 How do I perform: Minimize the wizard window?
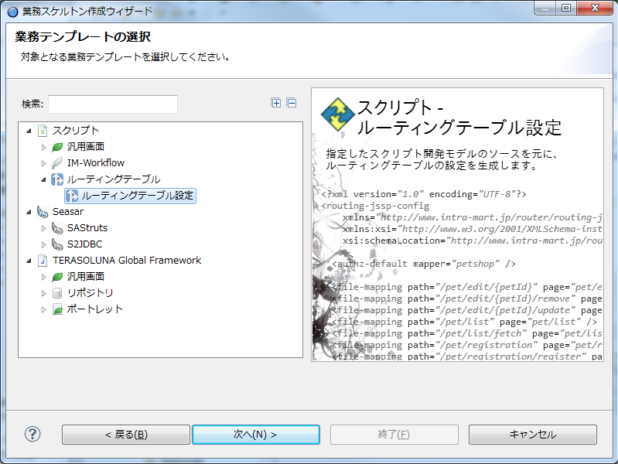545,8
